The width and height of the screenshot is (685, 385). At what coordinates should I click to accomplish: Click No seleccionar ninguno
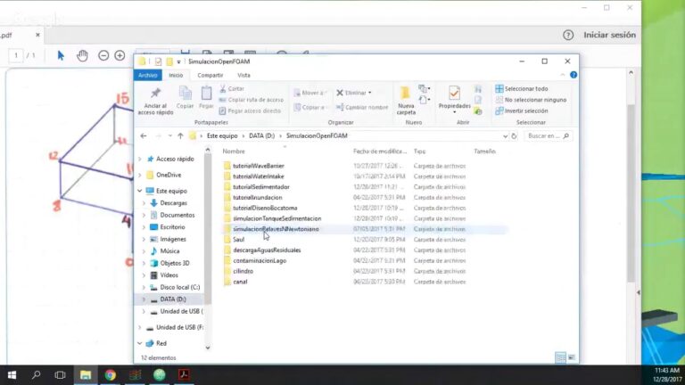(x=531, y=100)
